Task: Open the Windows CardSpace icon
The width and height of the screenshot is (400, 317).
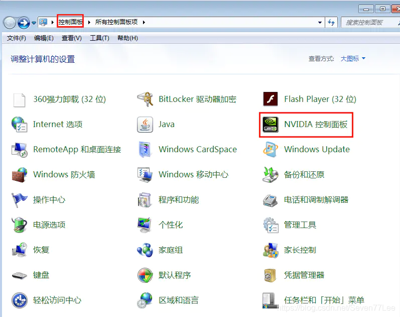Action: [145, 149]
